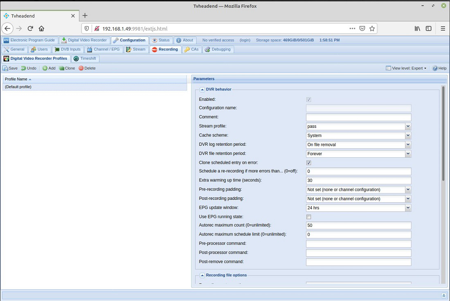450x301 pixels.
Task: Bookmark page with star icon
Action: click(372, 28)
